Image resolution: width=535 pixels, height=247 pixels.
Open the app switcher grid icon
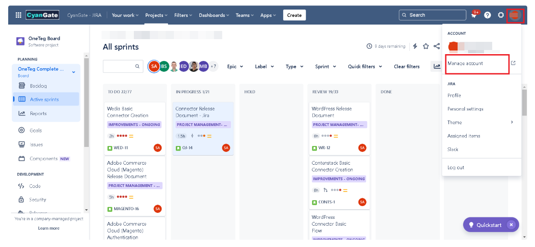[18, 15]
